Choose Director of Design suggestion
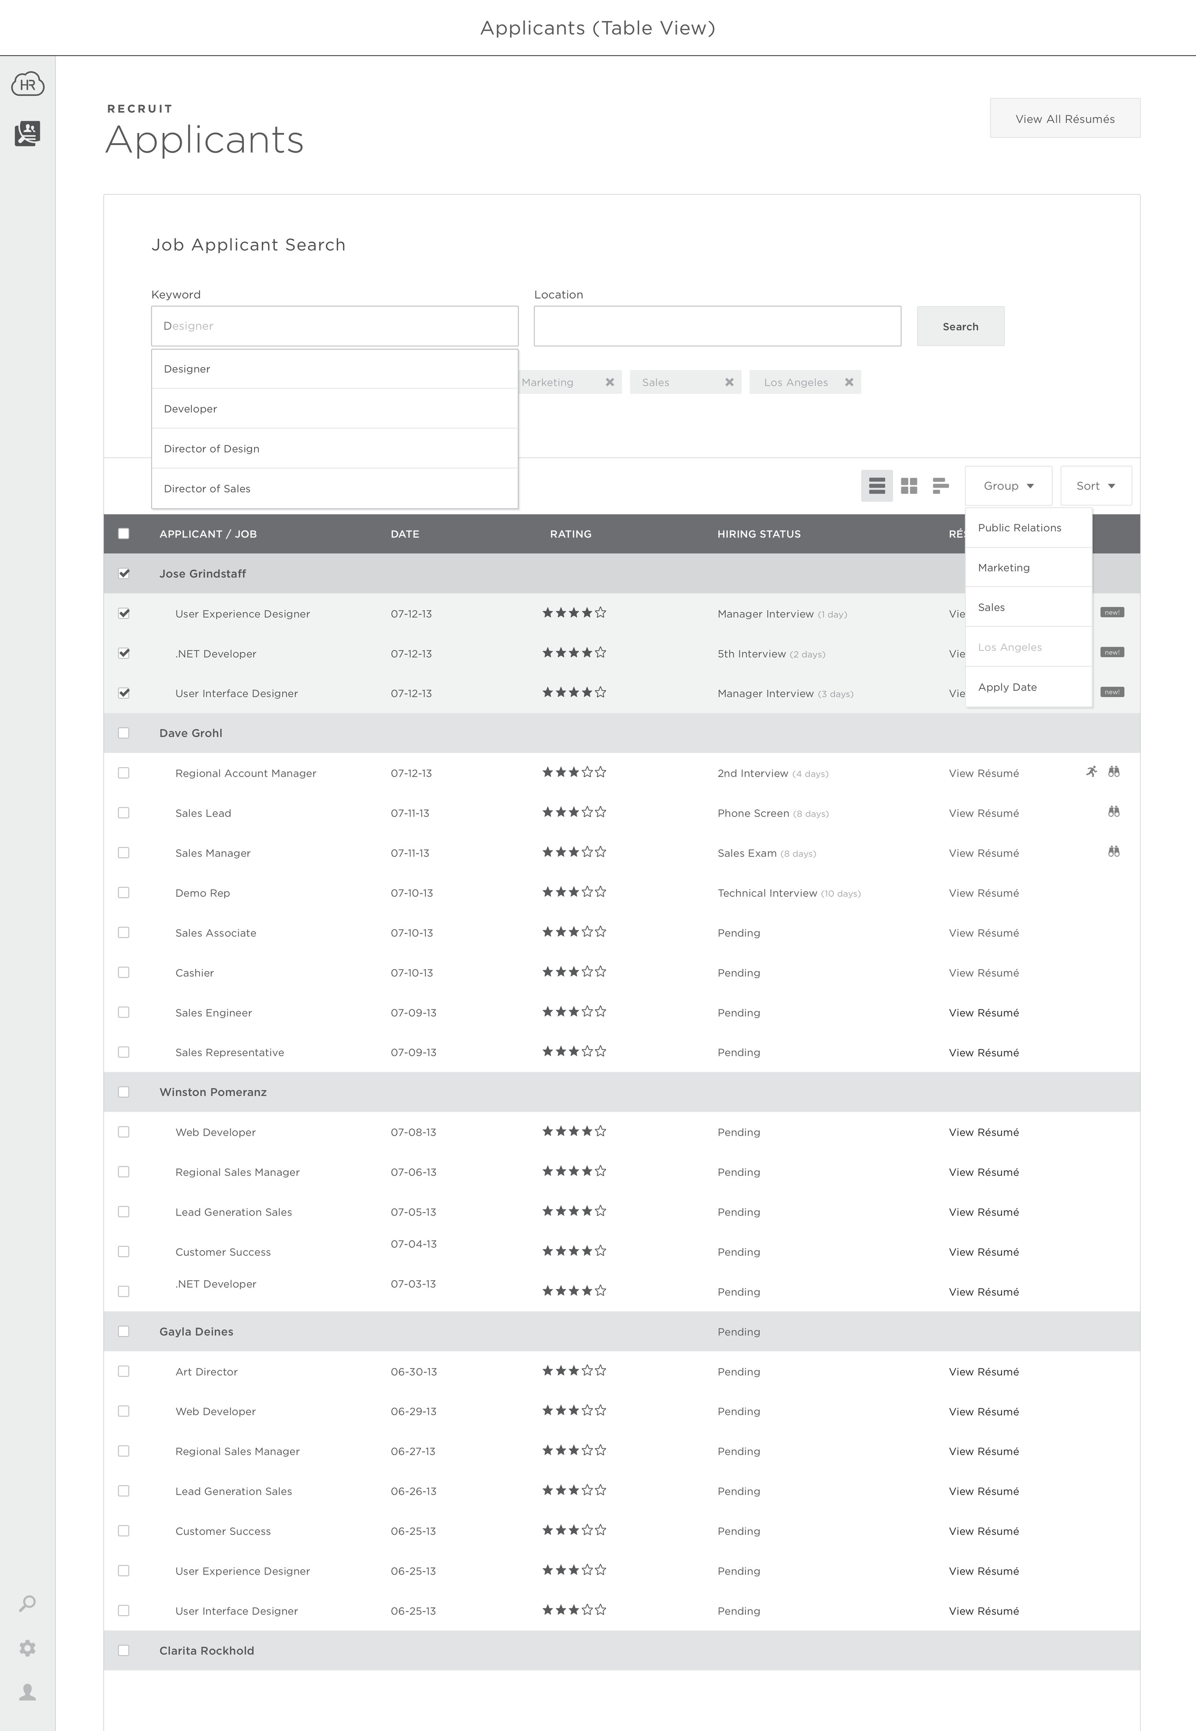 pyautogui.click(x=335, y=448)
